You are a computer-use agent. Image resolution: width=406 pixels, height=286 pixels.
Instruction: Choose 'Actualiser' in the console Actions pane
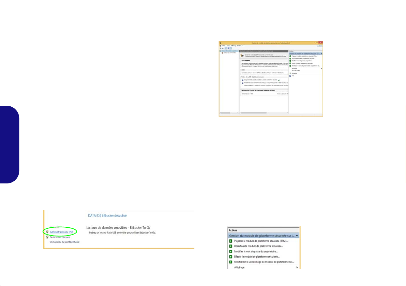(295, 73)
